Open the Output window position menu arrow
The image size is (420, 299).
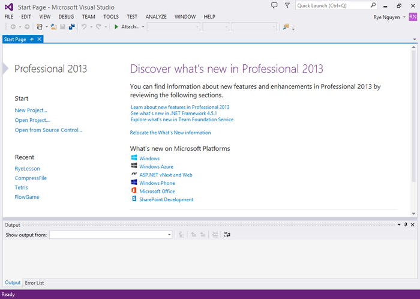click(399, 225)
